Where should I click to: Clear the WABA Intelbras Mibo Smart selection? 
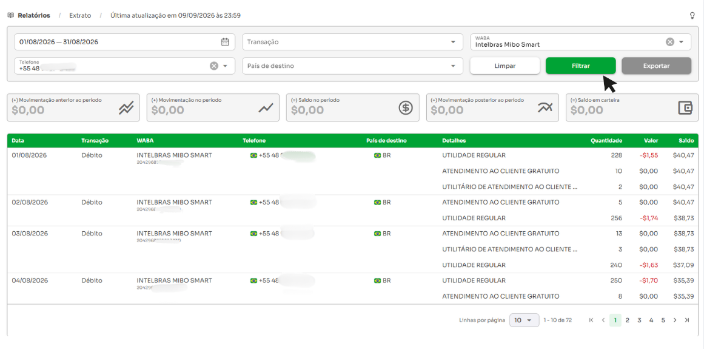point(669,42)
